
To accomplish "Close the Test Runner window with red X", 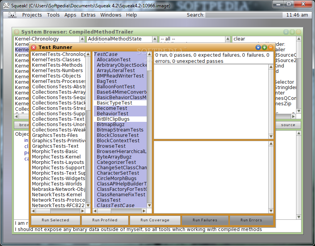I will pyautogui.click(x=34, y=47).
